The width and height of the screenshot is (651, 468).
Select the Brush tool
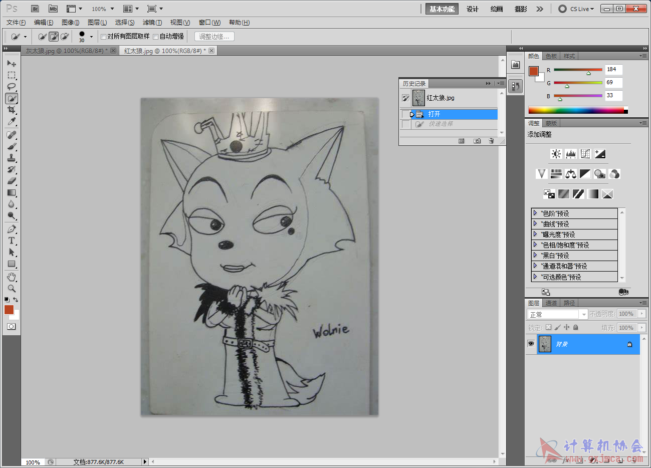(12, 147)
